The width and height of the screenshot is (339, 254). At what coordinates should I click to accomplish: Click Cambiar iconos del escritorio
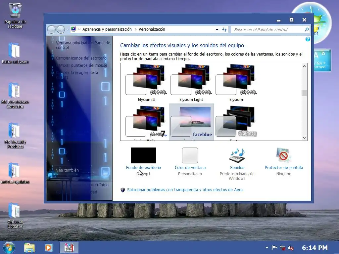[81, 58]
